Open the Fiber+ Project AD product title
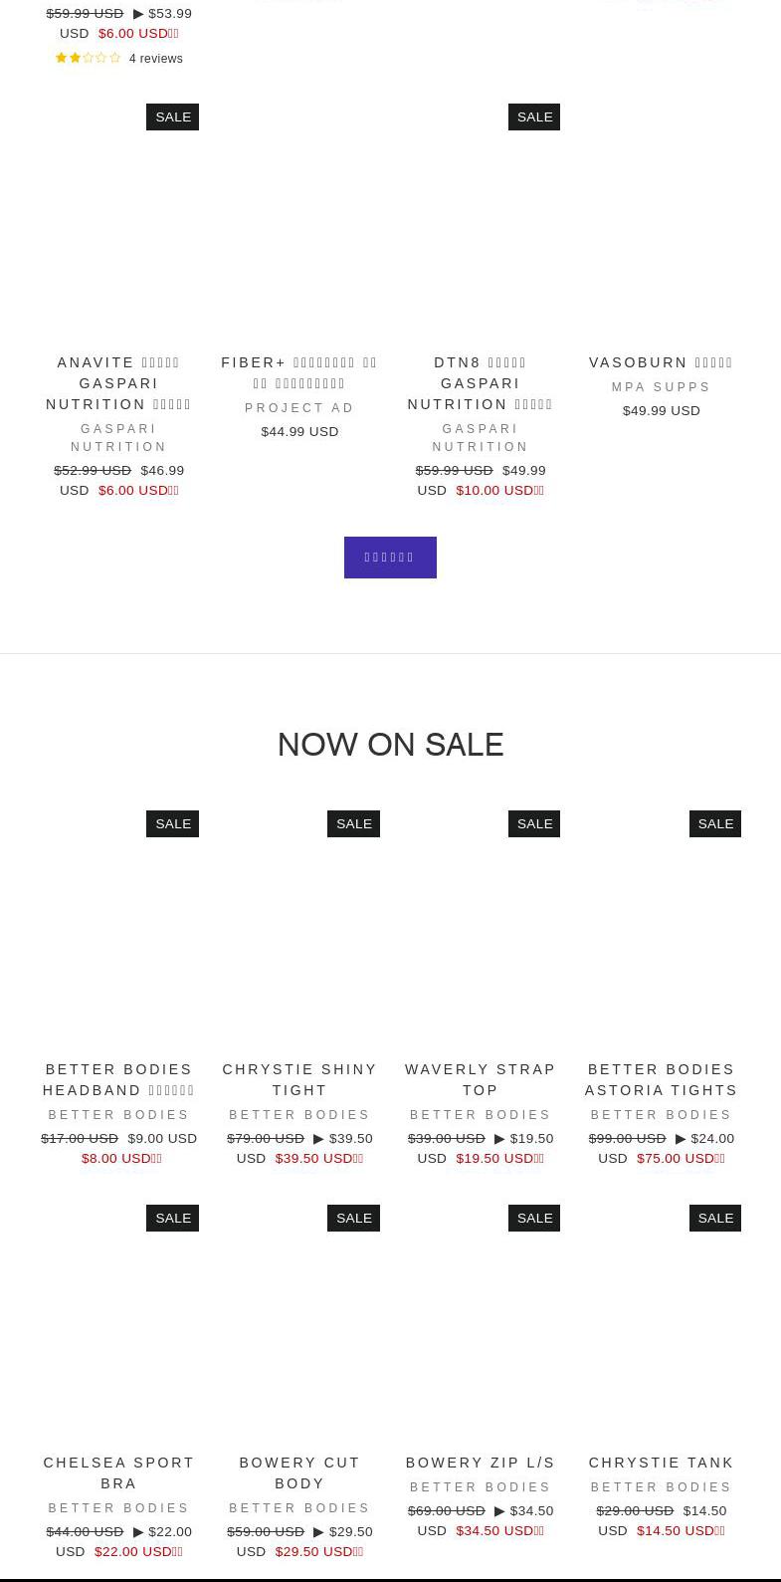 point(299,373)
